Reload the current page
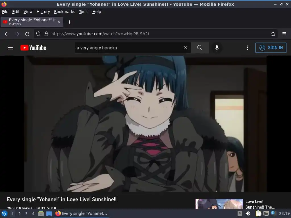The width and height of the screenshot is (291, 218). [27, 34]
